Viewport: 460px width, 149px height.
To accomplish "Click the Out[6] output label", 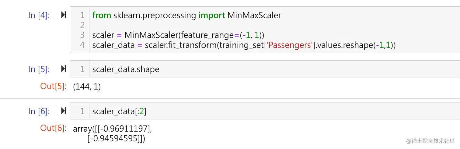I will (53, 128).
